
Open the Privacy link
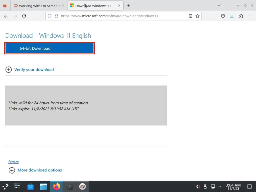click(13, 162)
